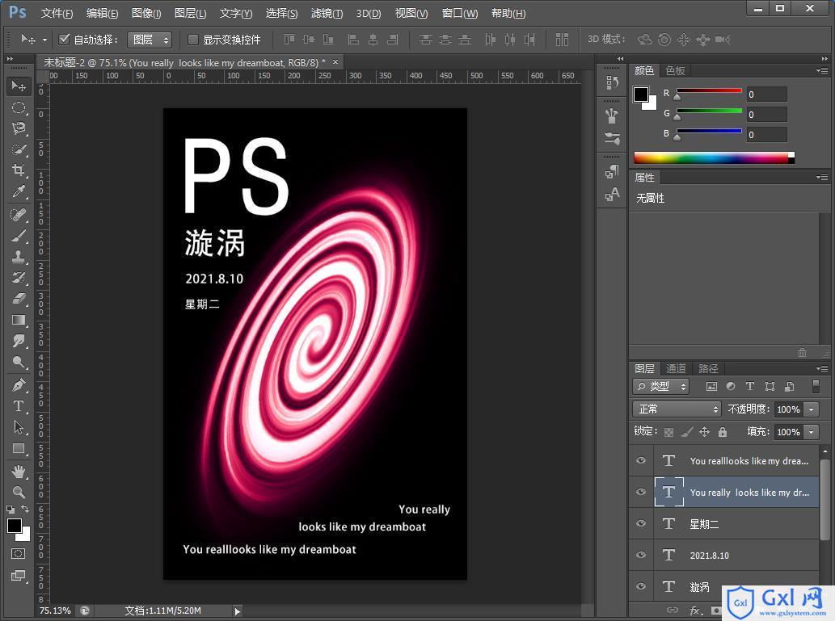Open the status bar info arrow

pyautogui.click(x=238, y=611)
